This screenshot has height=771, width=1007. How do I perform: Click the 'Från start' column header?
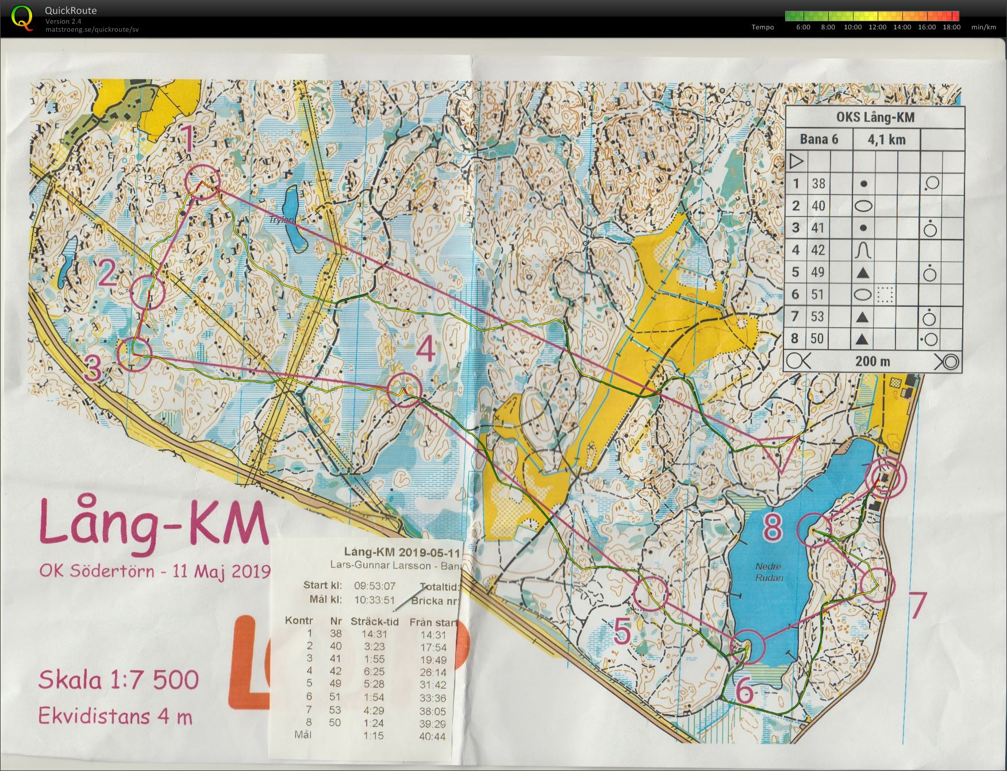pos(434,622)
